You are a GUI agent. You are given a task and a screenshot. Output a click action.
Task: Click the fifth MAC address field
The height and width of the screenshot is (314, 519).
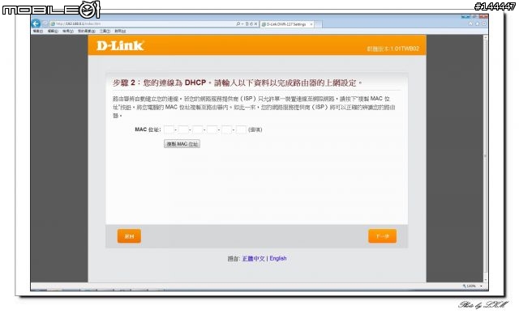coord(227,129)
